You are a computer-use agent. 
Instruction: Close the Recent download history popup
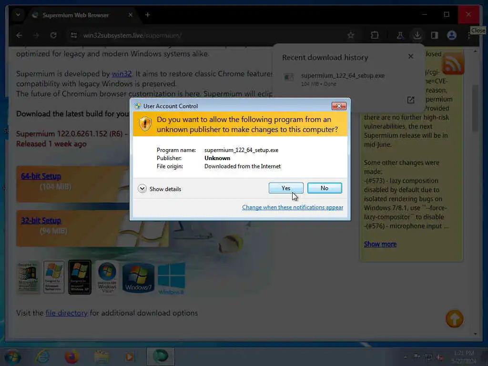coord(411,56)
